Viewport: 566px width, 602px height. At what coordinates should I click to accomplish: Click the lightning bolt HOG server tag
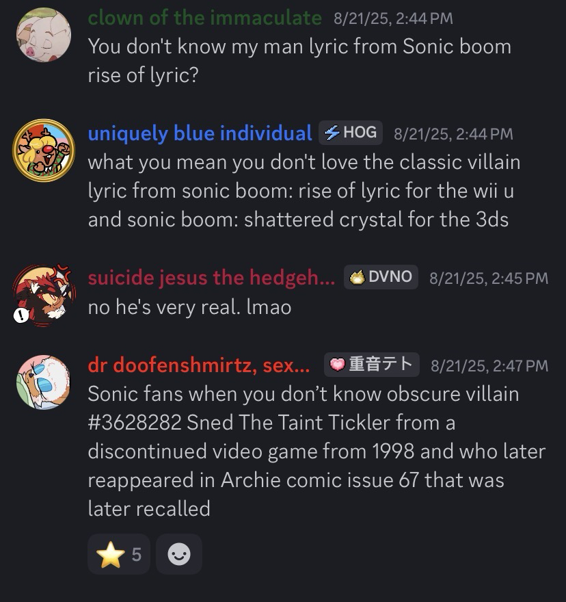click(x=351, y=133)
